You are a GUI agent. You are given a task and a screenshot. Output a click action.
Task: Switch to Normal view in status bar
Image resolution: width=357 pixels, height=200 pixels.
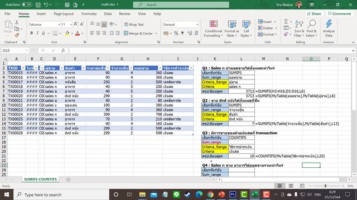(279, 186)
